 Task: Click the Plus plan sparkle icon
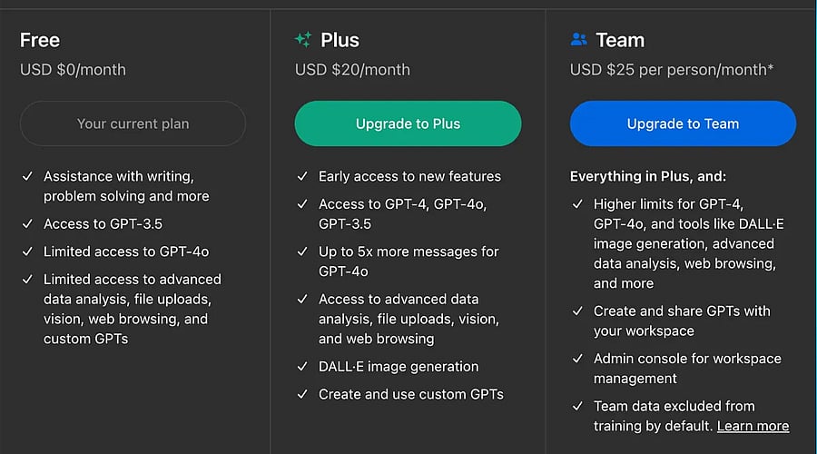pyautogui.click(x=303, y=40)
